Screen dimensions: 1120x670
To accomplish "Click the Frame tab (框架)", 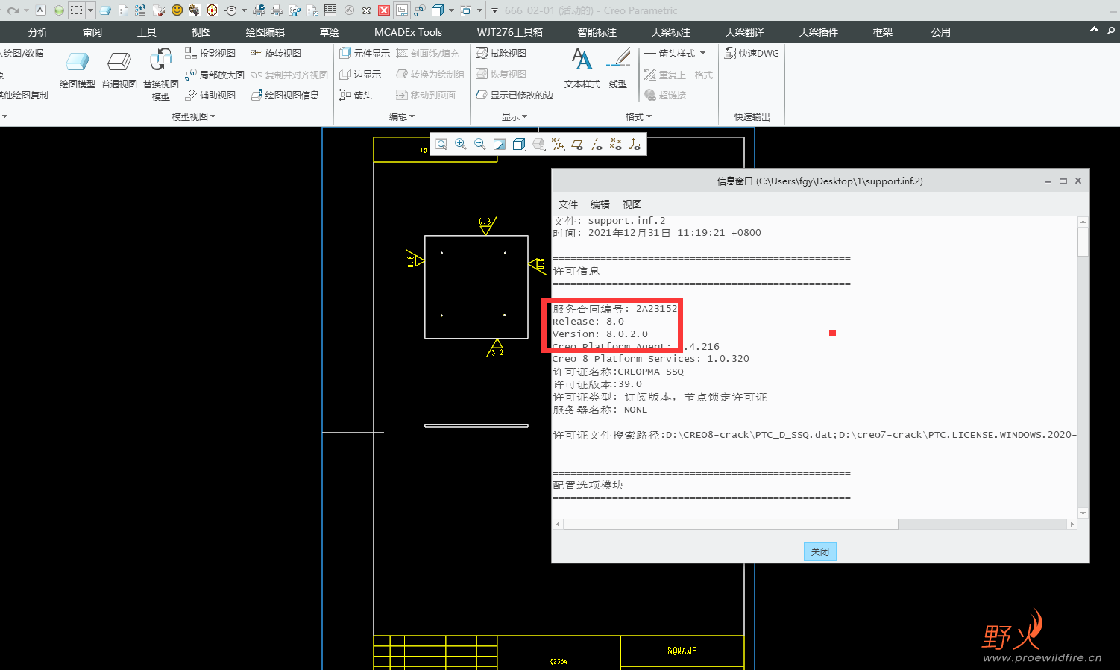I will tap(883, 32).
